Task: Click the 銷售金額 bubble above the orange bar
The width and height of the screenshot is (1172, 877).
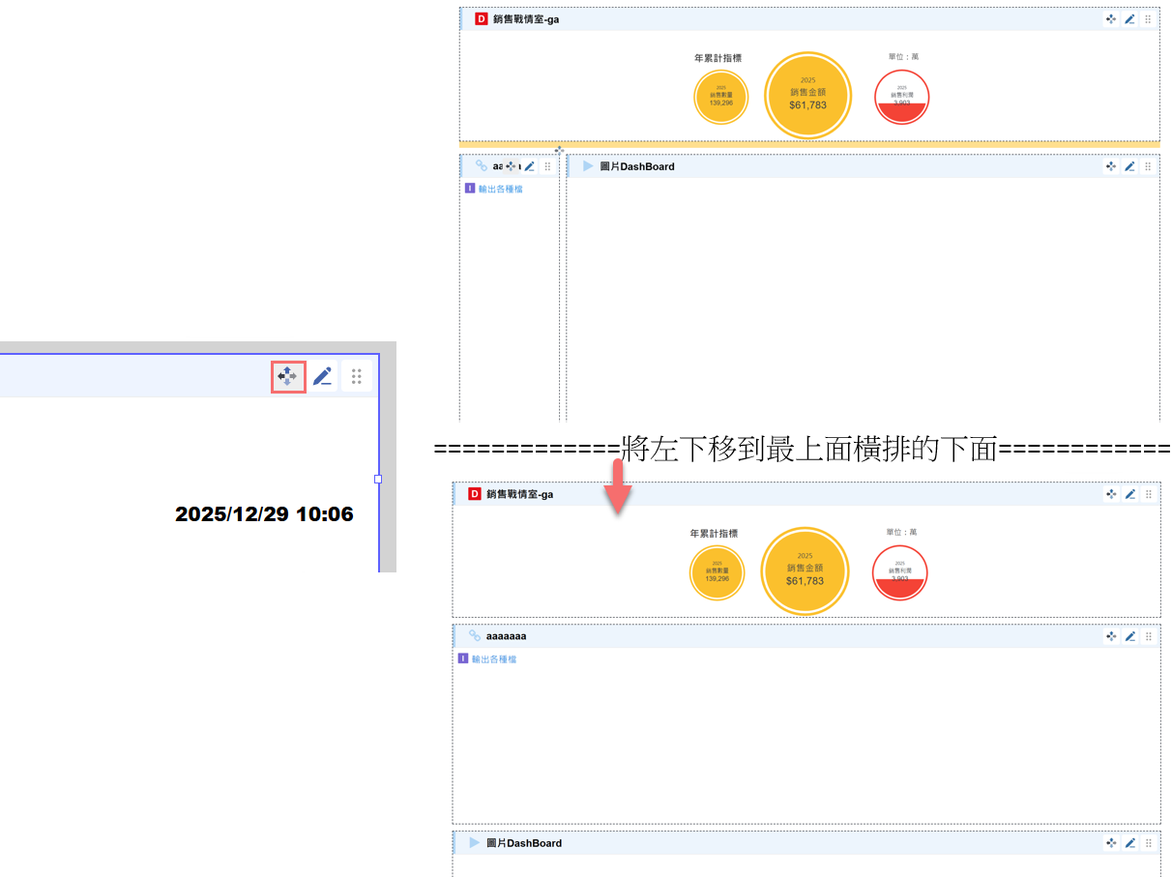Action: pos(807,97)
